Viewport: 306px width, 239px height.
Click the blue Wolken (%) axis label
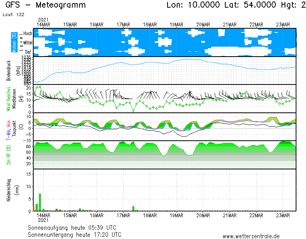pos(14,42)
